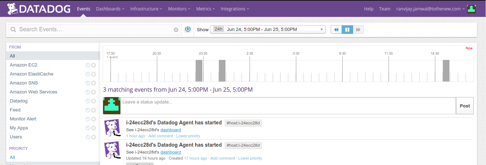Open the Infrastructure dropdown menu
This screenshot has width=486, height=165.
click(146, 9)
